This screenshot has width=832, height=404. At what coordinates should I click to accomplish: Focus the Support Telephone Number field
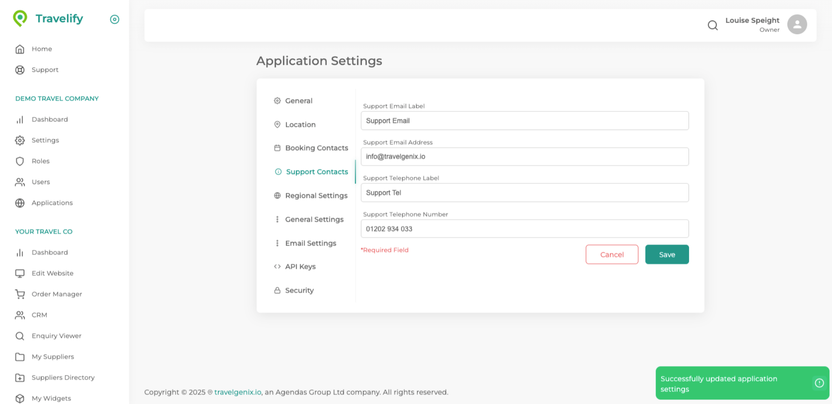tap(524, 229)
